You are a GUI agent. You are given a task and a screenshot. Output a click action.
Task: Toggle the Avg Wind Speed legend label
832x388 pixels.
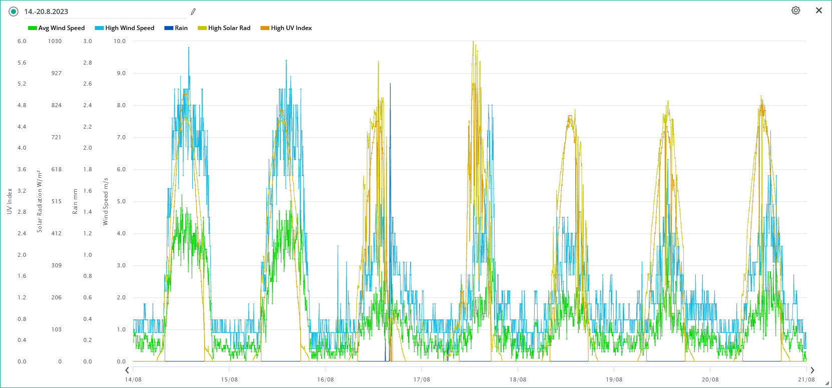click(62, 28)
